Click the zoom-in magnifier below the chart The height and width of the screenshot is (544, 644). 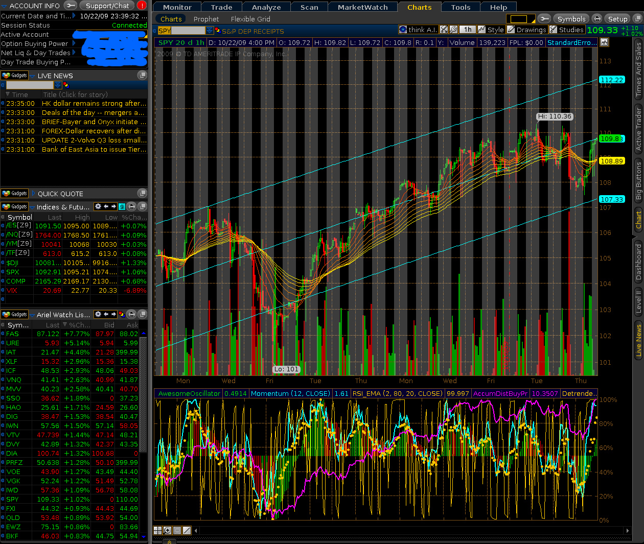click(x=167, y=530)
